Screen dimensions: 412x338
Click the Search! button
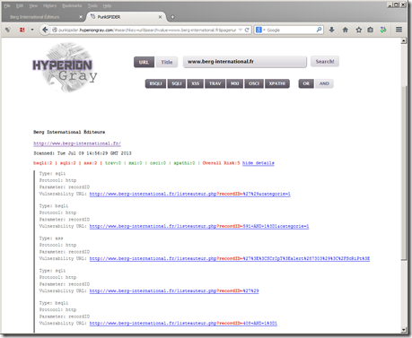click(325, 62)
